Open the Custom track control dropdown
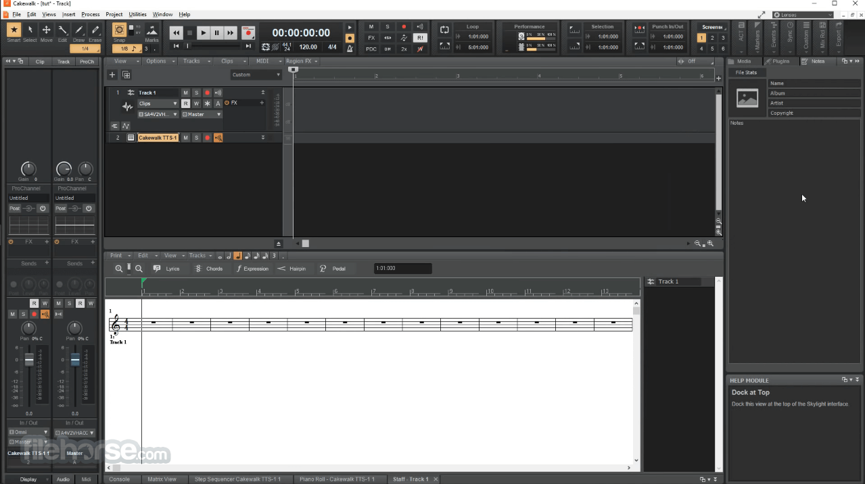865x484 pixels. 256,75
